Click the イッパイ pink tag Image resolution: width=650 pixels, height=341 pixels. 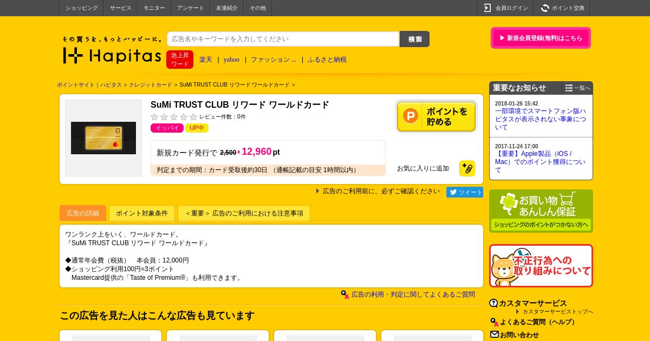(x=167, y=128)
